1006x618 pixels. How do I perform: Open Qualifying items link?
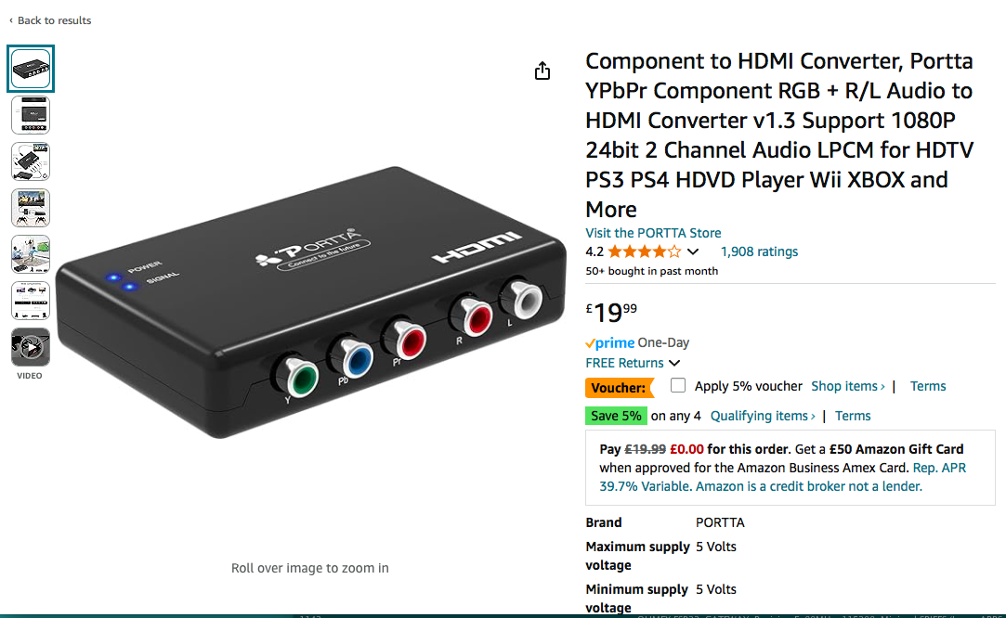point(763,416)
